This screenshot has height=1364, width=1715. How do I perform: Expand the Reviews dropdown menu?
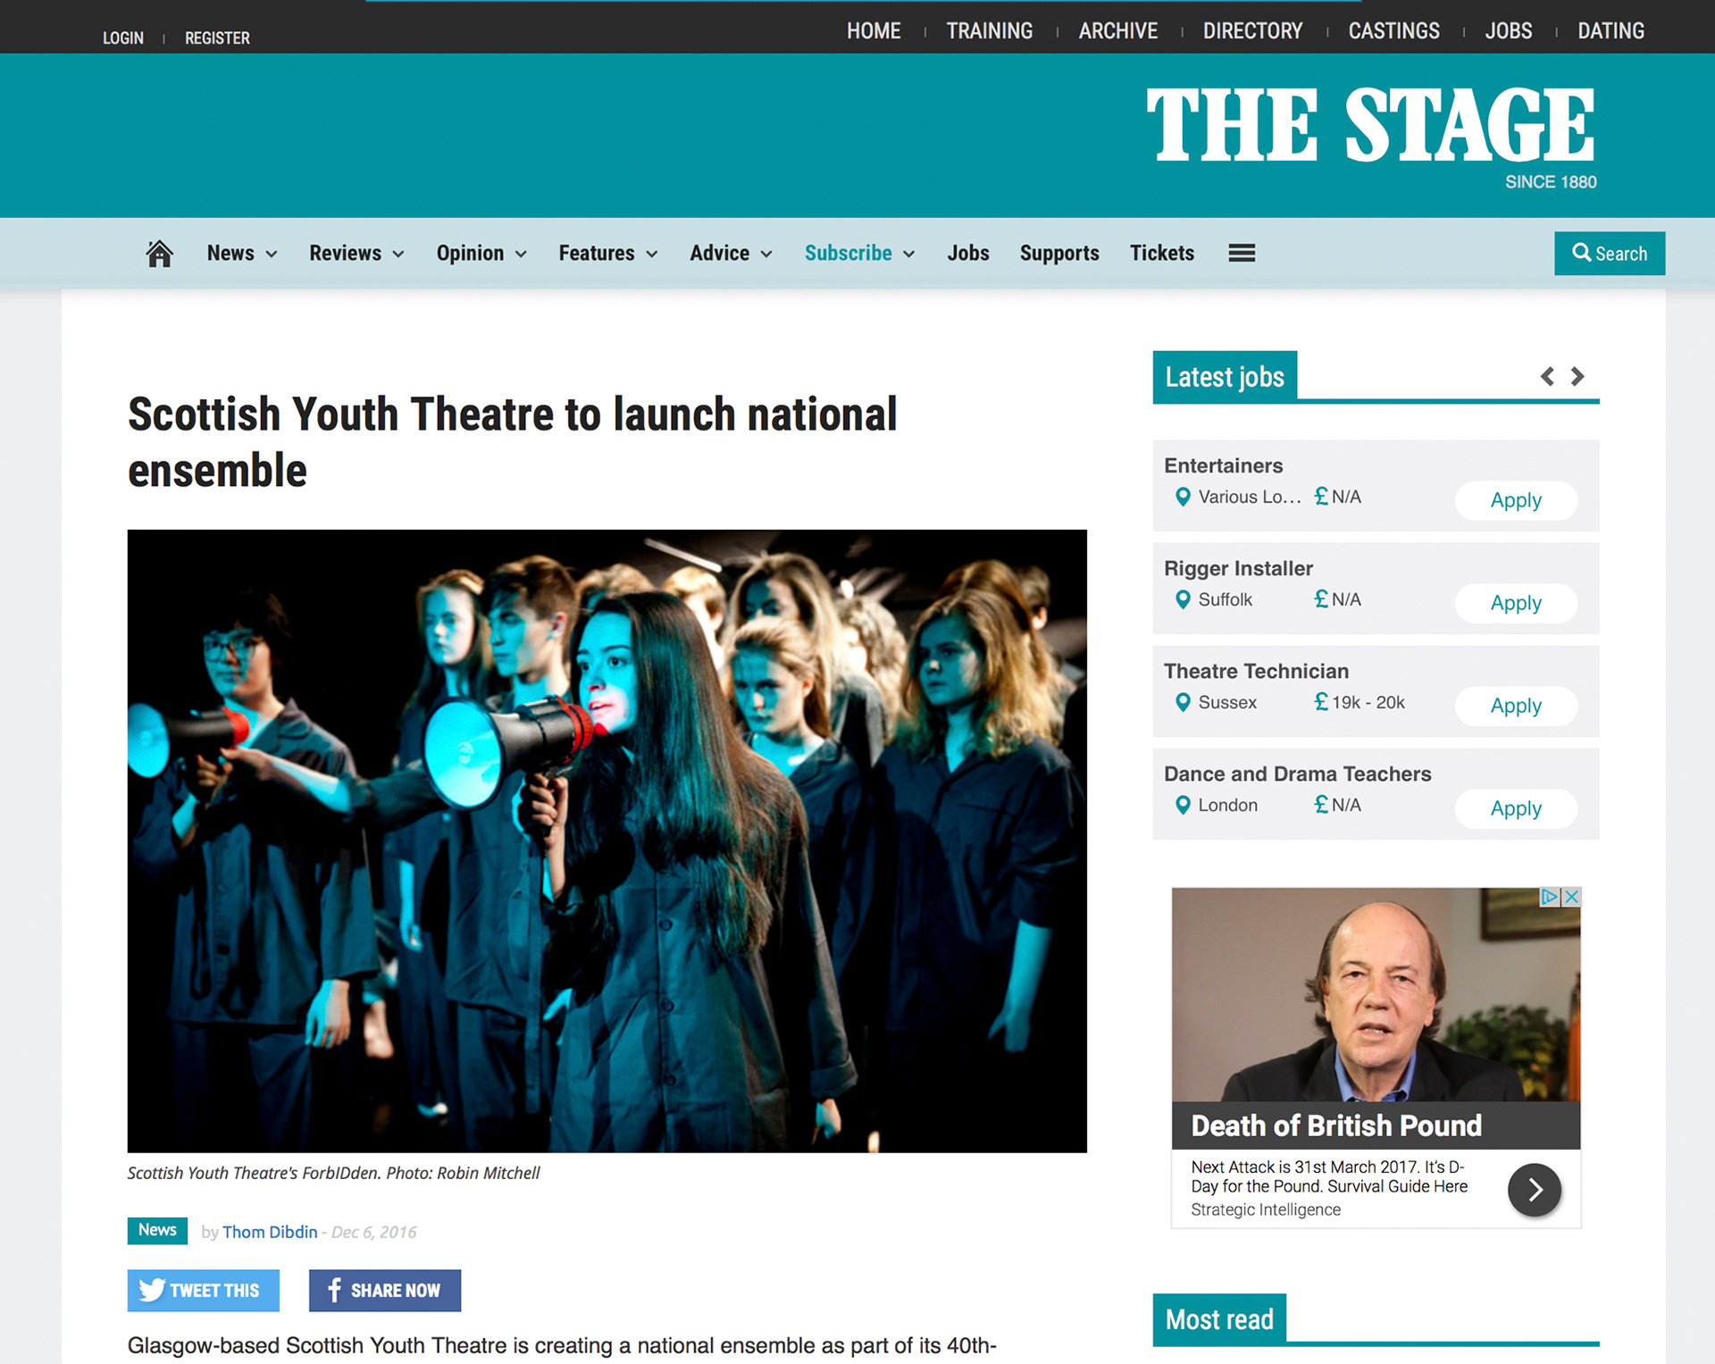[356, 254]
